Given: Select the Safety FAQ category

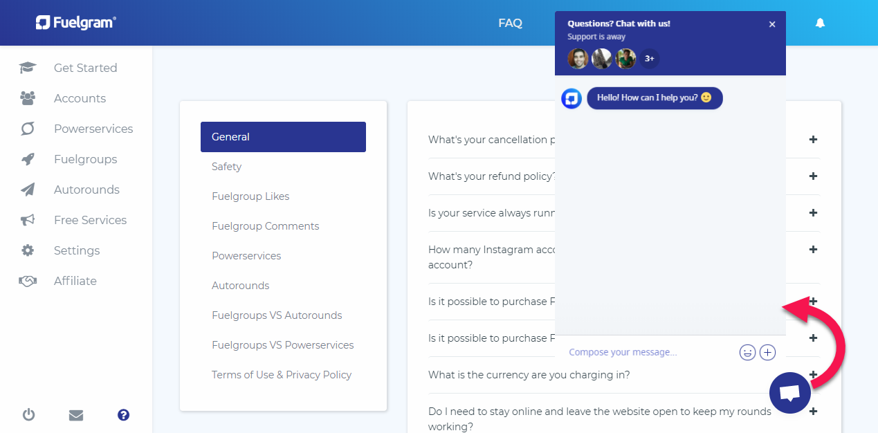Looking at the screenshot, I should click(226, 167).
